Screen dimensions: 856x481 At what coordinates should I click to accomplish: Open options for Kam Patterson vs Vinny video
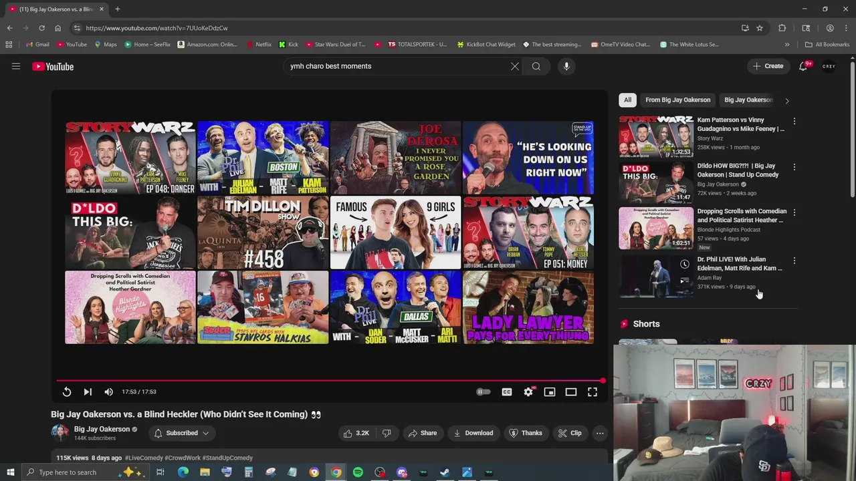coord(794,122)
